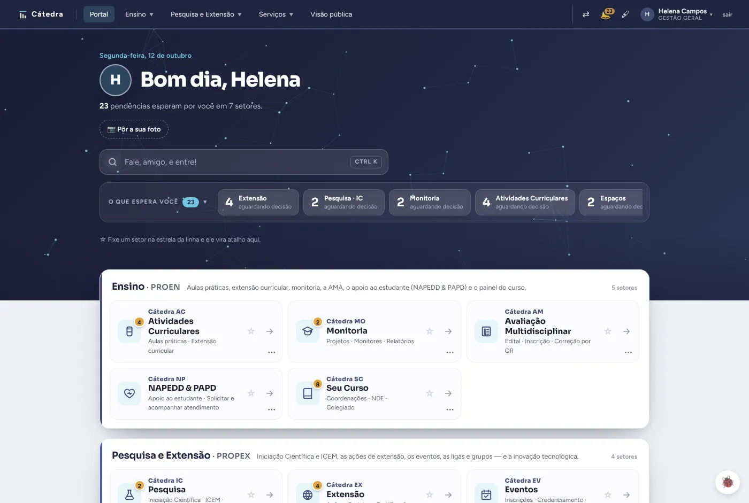
Task: Click the sair link
Action: [x=727, y=14]
